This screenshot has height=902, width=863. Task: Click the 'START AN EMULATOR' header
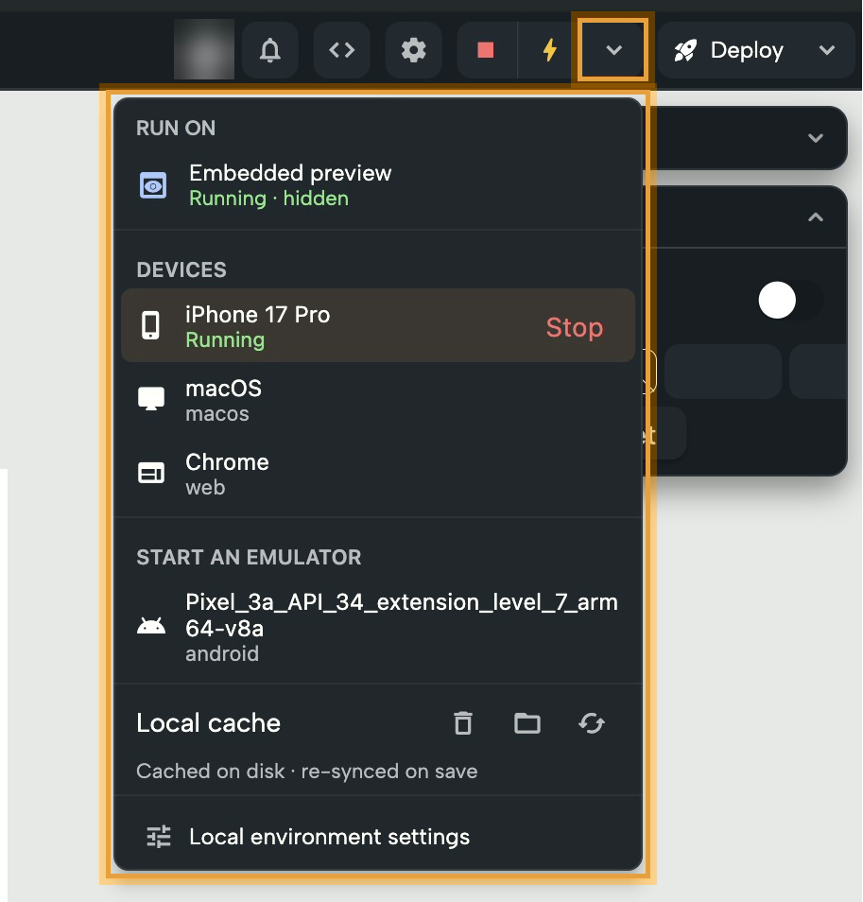(249, 557)
